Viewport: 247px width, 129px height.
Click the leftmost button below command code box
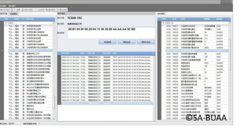click(x=108, y=42)
